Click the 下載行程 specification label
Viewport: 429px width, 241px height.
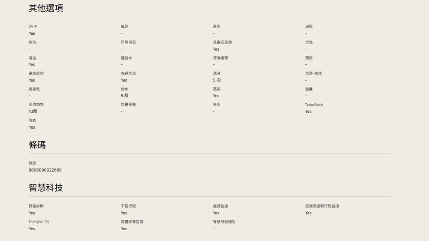[128, 206]
